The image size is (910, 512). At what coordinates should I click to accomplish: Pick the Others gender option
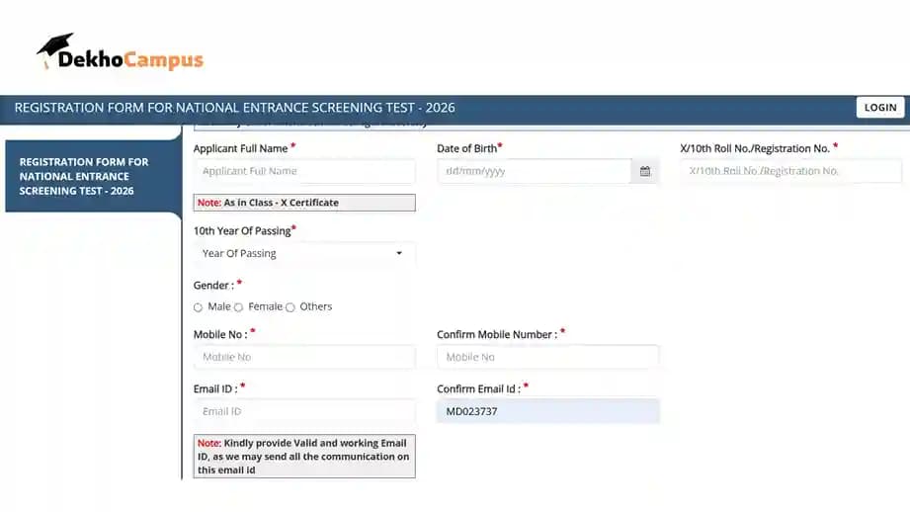(290, 307)
